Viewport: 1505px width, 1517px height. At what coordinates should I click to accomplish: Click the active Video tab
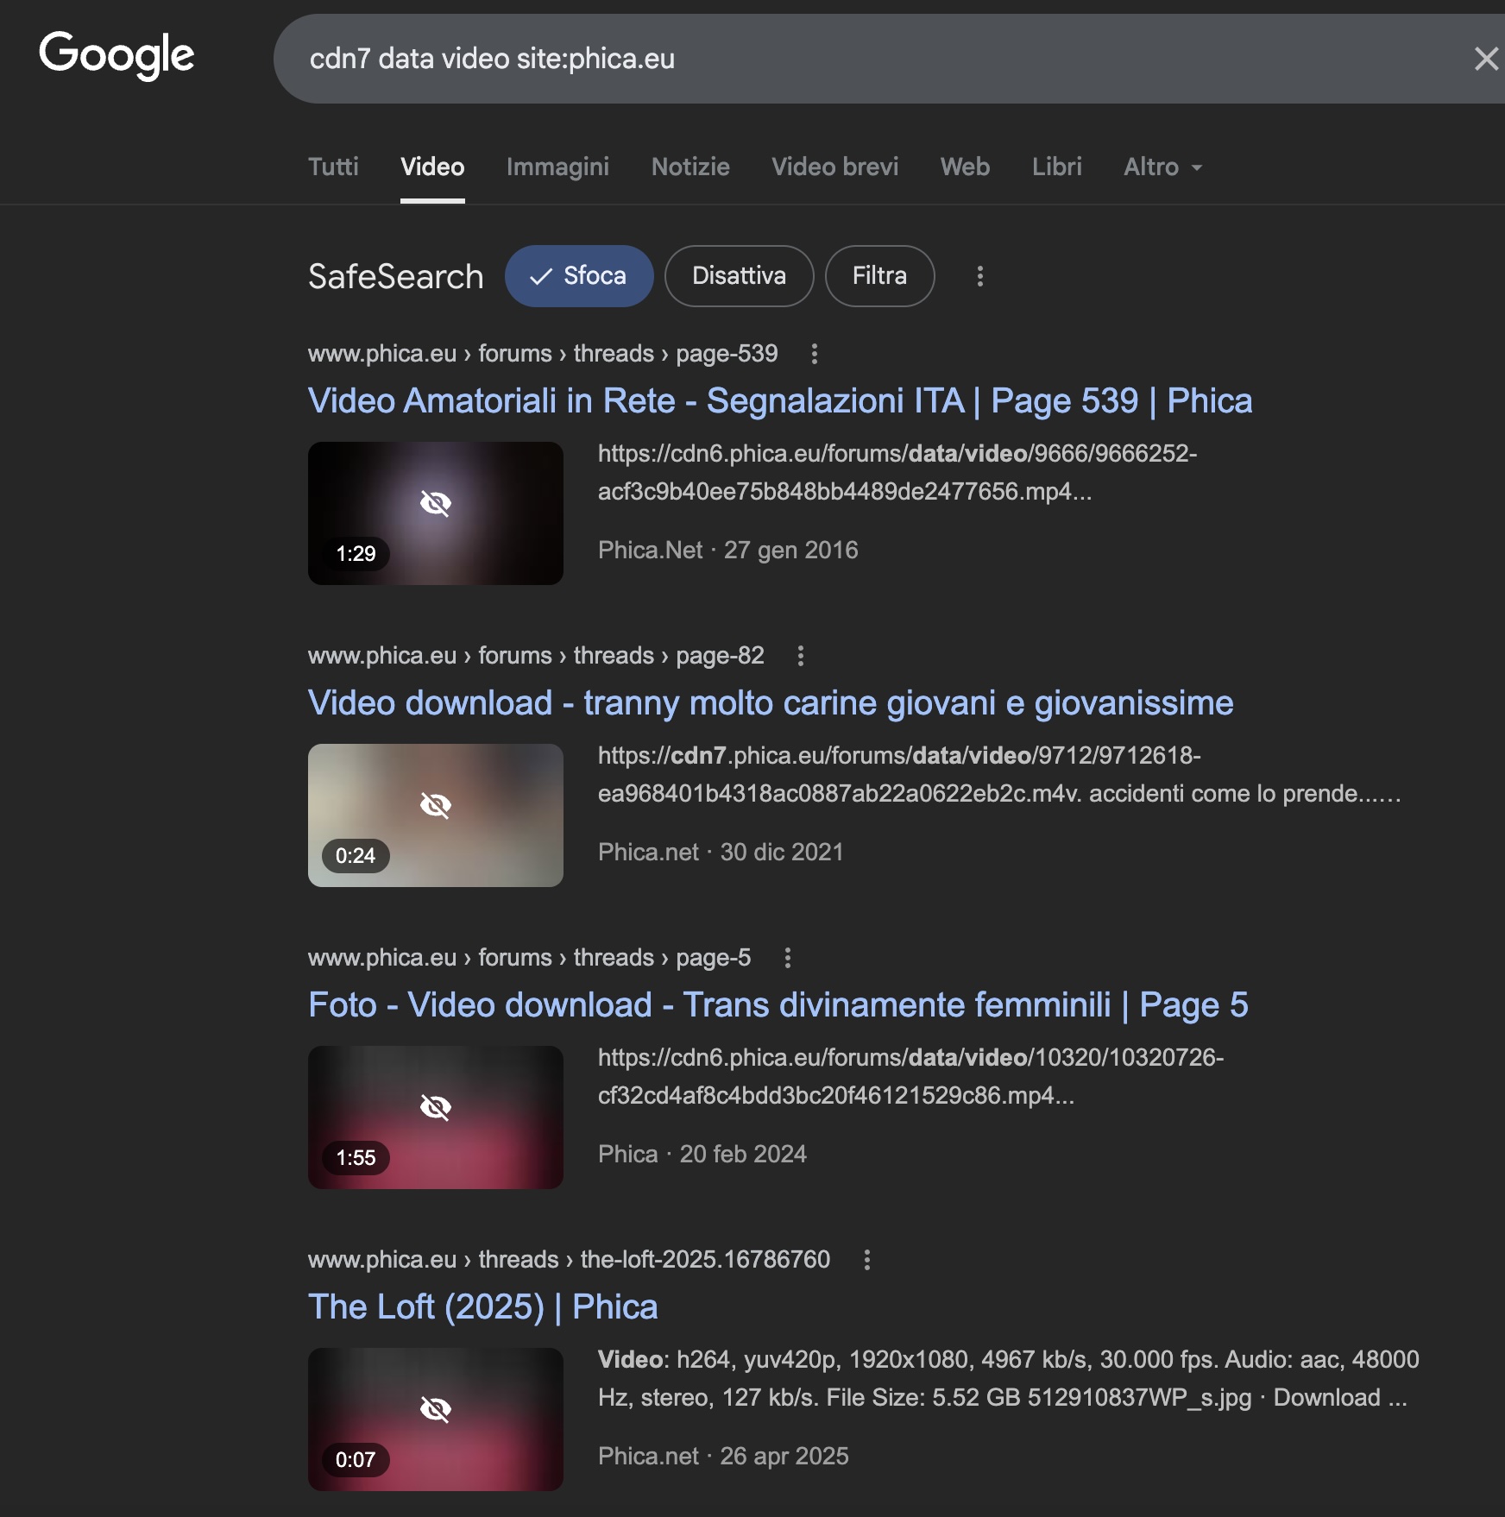coord(432,167)
